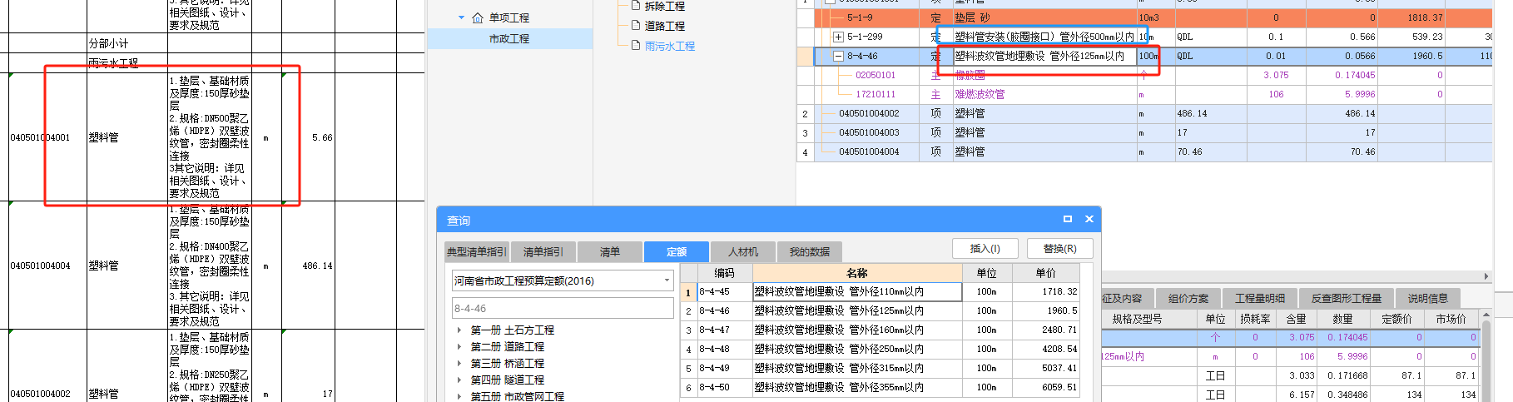1513x402 pixels.
Task: Click 单价 column header in query dialog
Action: point(1046,273)
